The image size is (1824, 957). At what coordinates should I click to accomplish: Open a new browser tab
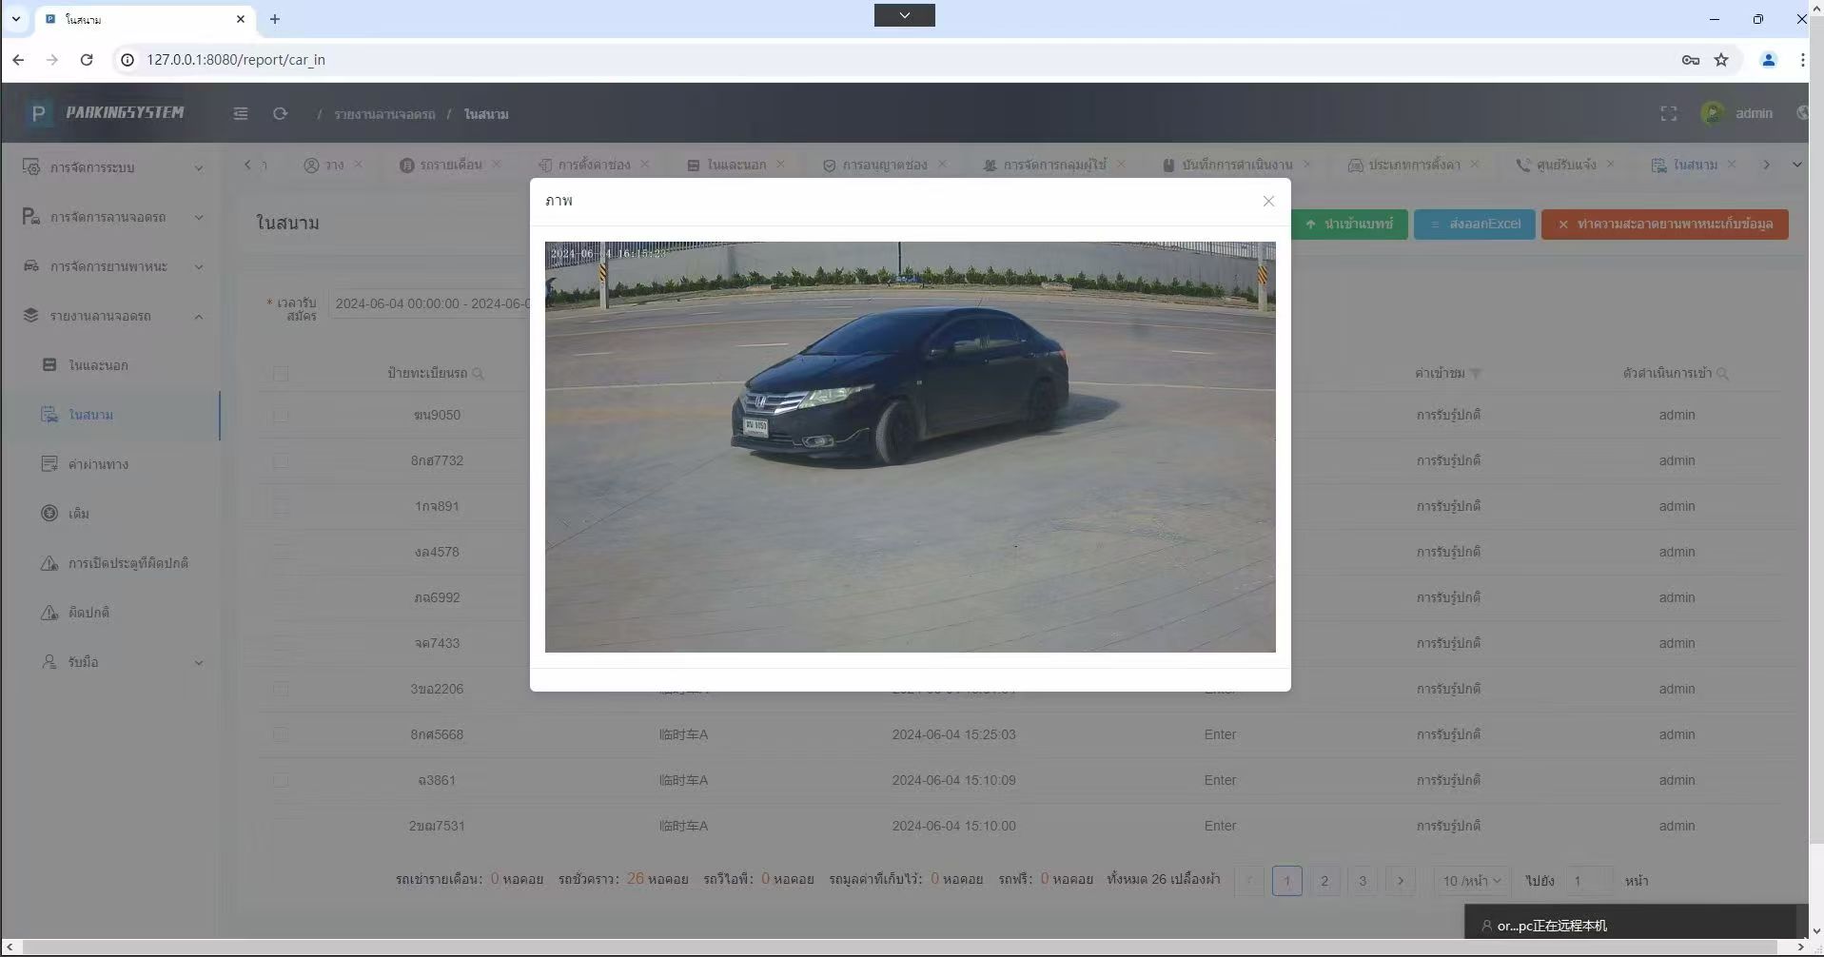pos(274,19)
